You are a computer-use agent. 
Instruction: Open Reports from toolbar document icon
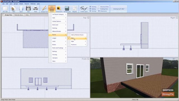point(75,9)
